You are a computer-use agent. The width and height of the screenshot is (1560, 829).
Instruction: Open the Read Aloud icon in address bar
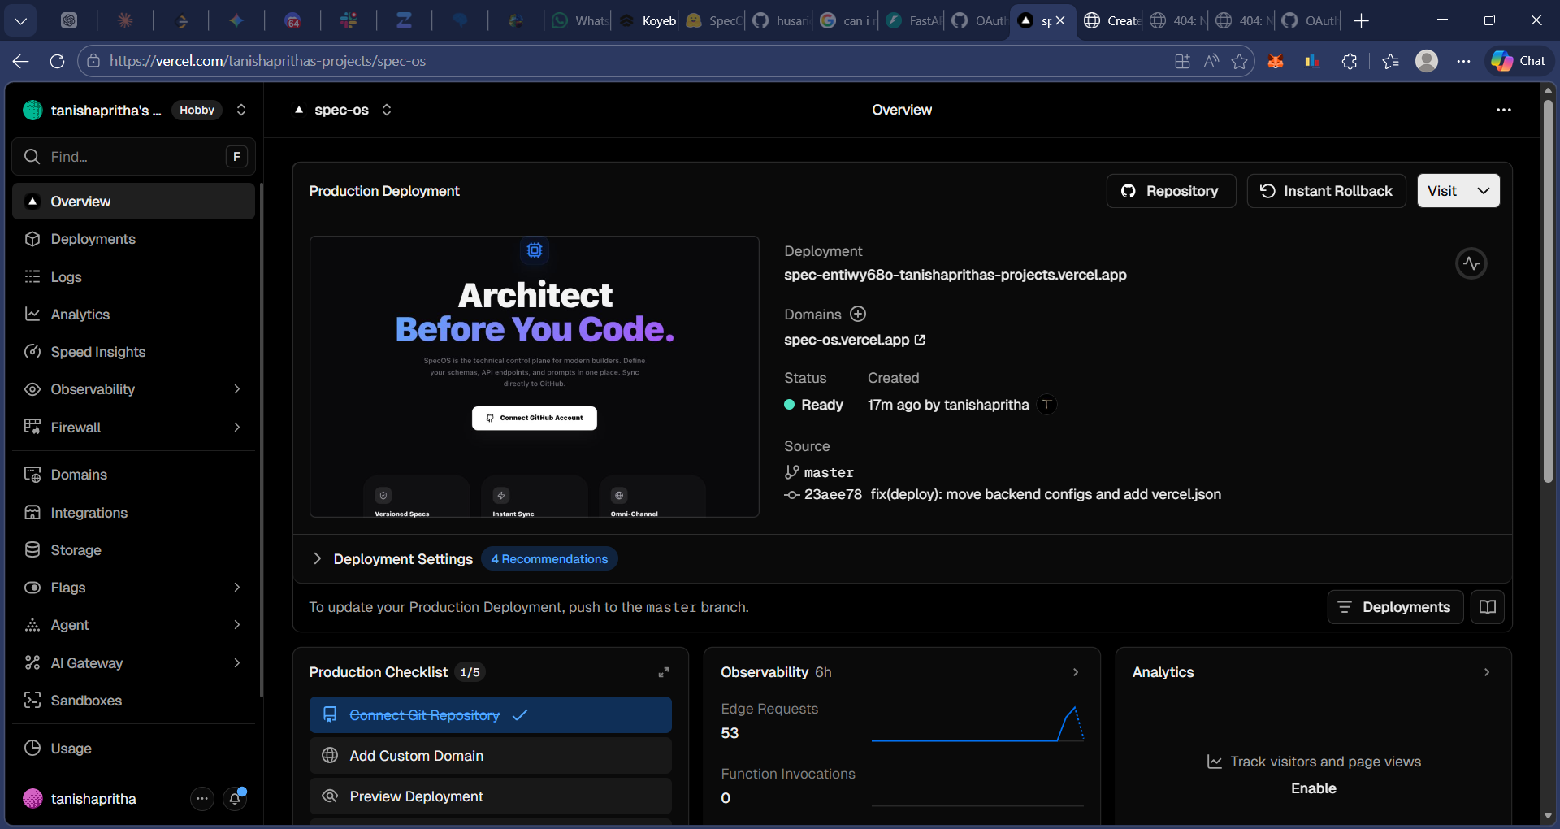point(1211,61)
